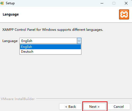Choose Deutsch from the language list
Viewport: 132px width, 111px height.
point(50,52)
